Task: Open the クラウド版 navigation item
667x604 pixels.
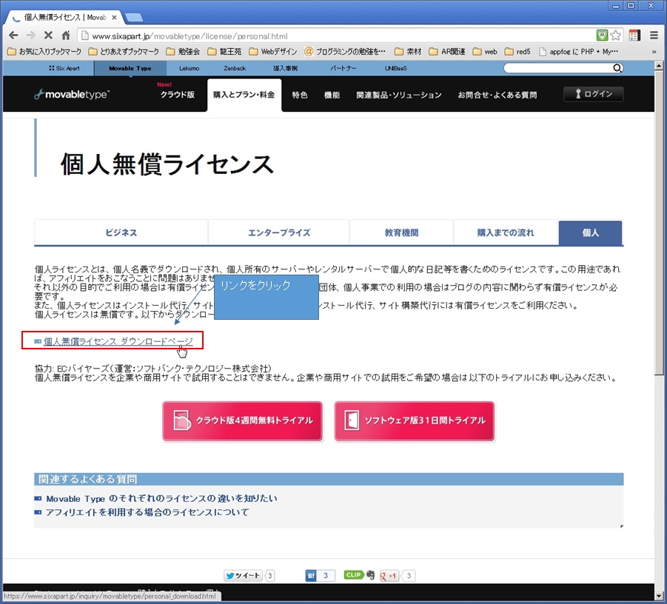Action: coord(178,95)
